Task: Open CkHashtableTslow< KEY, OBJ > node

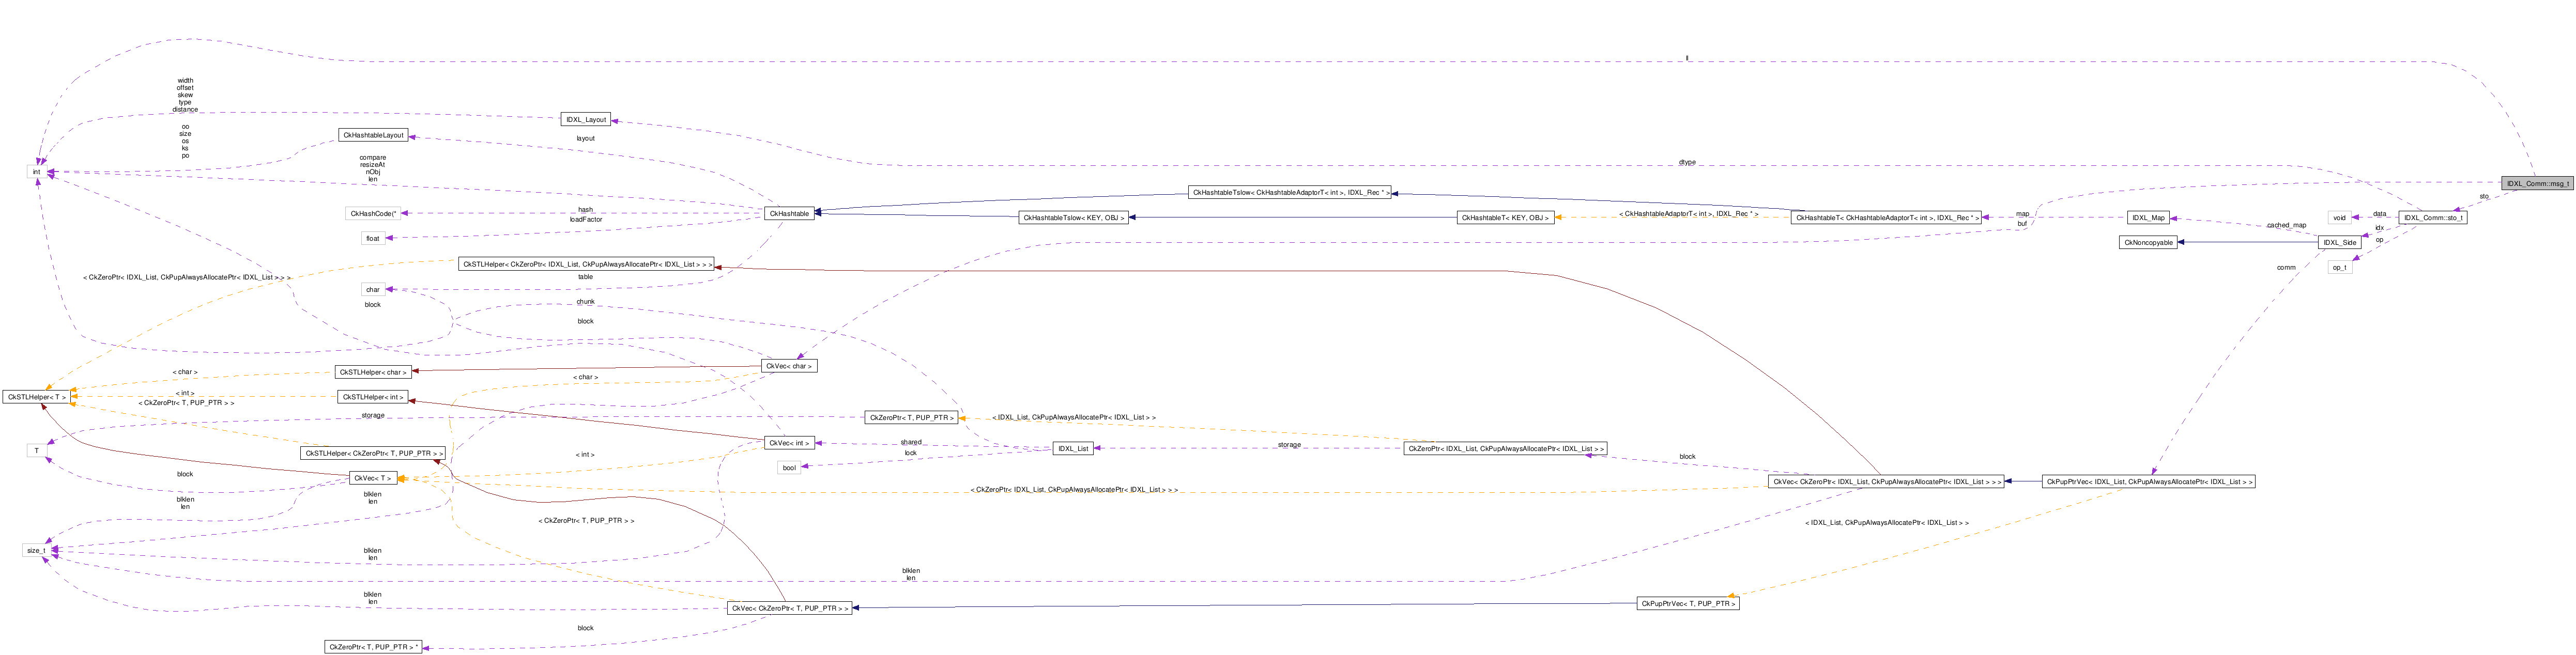Action: pos(1073,217)
